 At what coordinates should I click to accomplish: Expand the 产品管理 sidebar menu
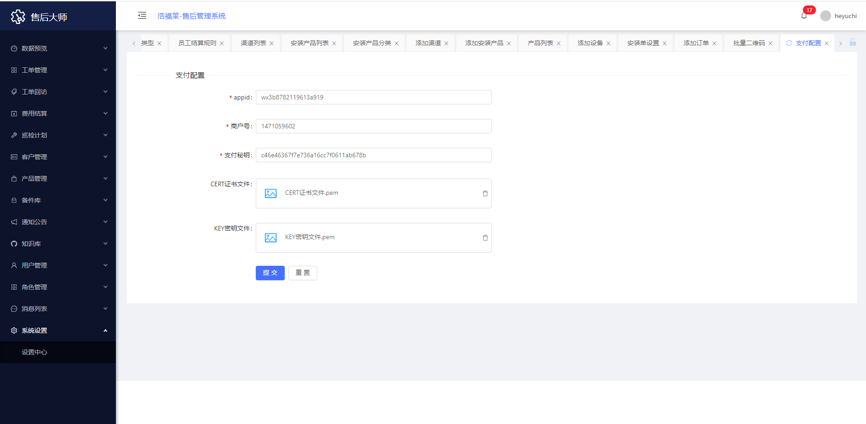[x=58, y=179]
